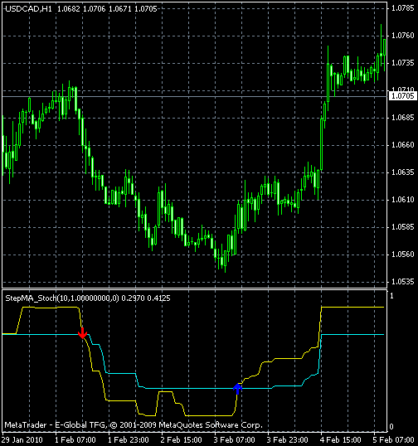Viewport: 418px width, 446px height.
Task: Click price scale label 1.0560
Action: [x=402, y=255]
